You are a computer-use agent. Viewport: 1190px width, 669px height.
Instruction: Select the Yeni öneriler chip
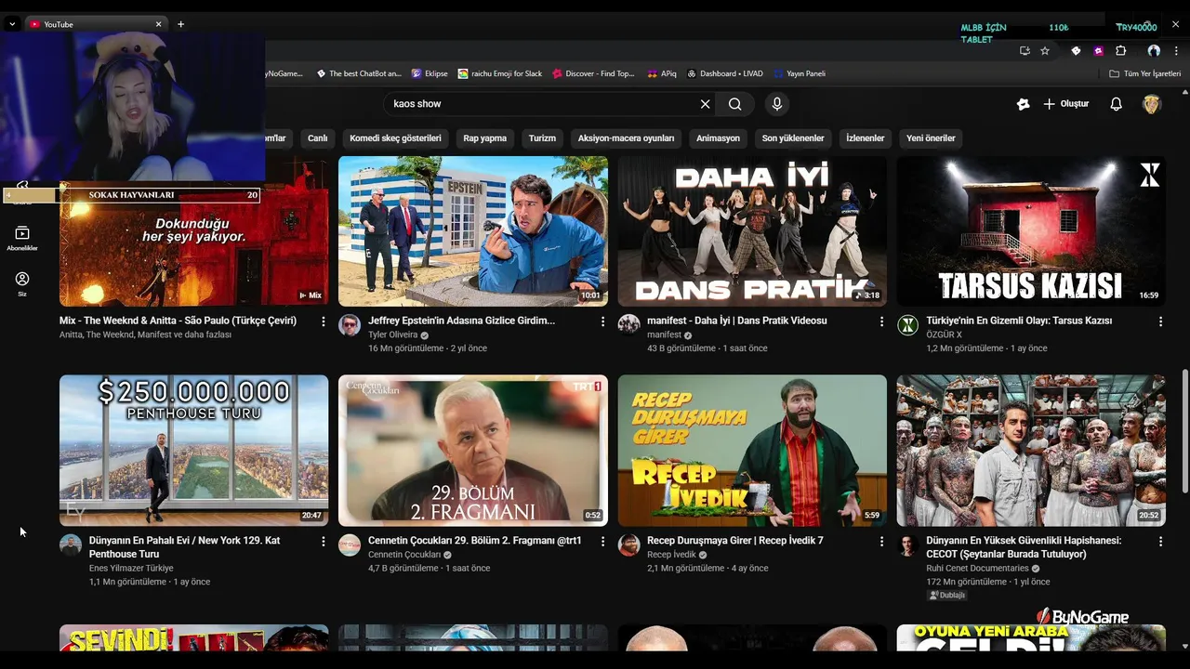pos(931,138)
